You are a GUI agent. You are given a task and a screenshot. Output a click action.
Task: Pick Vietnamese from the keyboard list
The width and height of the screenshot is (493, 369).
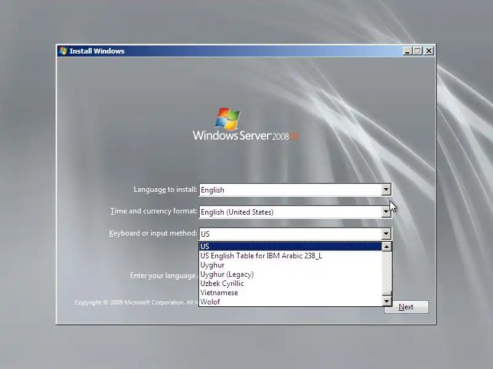point(290,293)
